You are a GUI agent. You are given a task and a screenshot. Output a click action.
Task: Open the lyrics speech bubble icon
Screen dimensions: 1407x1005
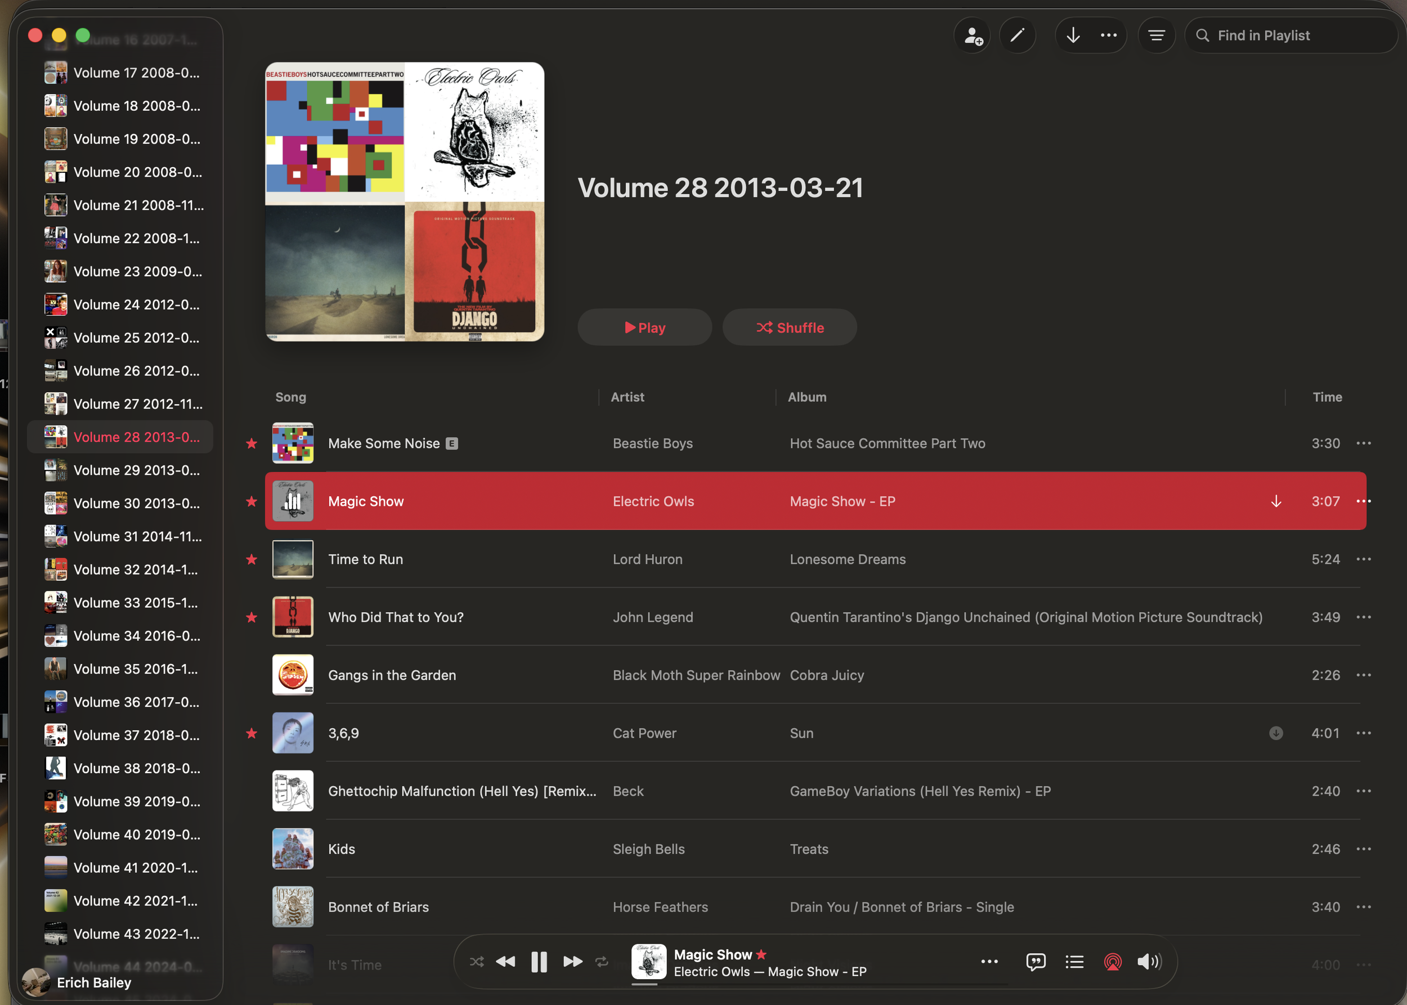point(1035,961)
